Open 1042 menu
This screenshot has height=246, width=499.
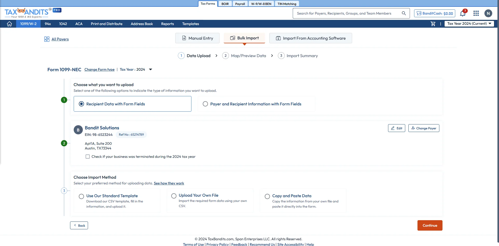(x=63, y=24)
